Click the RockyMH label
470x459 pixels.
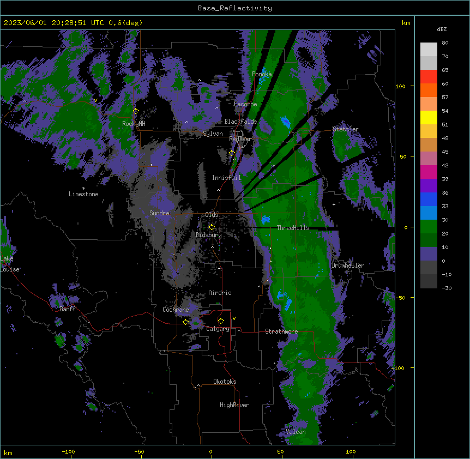134,124
